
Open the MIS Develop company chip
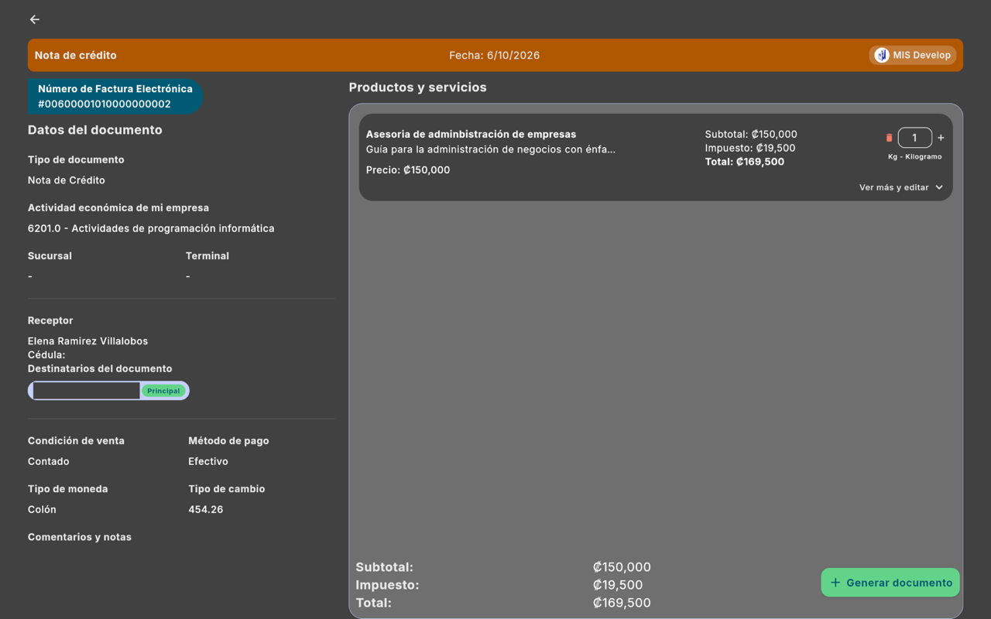(x=913, y=55)
